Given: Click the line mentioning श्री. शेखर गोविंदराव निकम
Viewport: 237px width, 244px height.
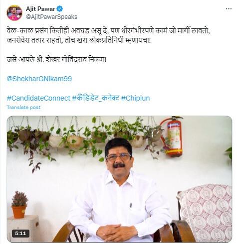Looking at the screenshot, I should [x=56, y=59].
